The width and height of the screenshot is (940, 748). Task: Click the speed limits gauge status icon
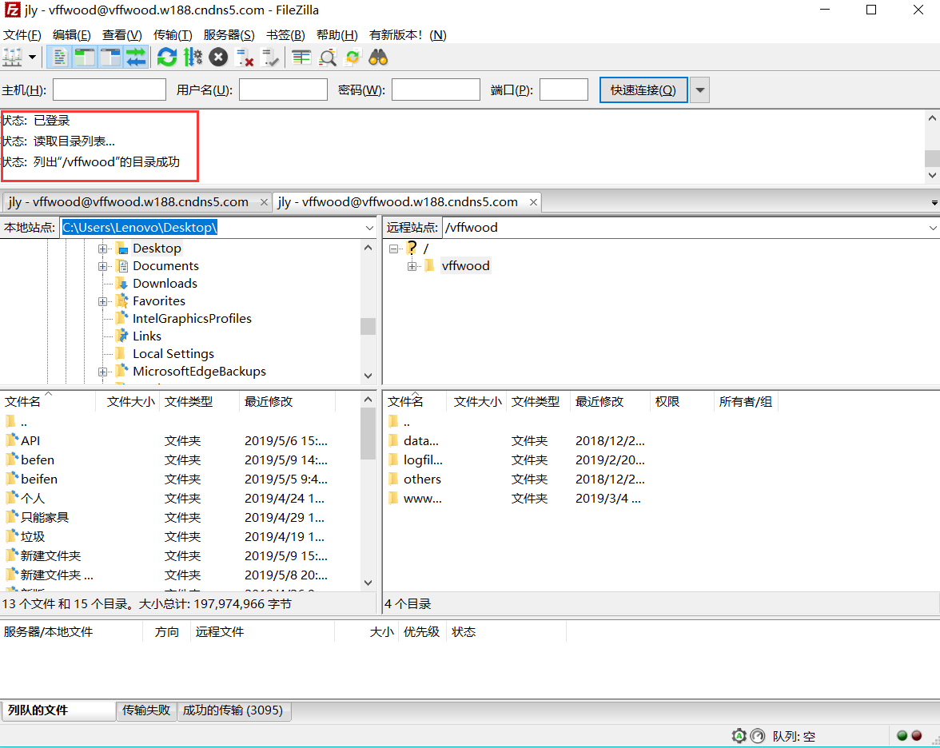758,736
